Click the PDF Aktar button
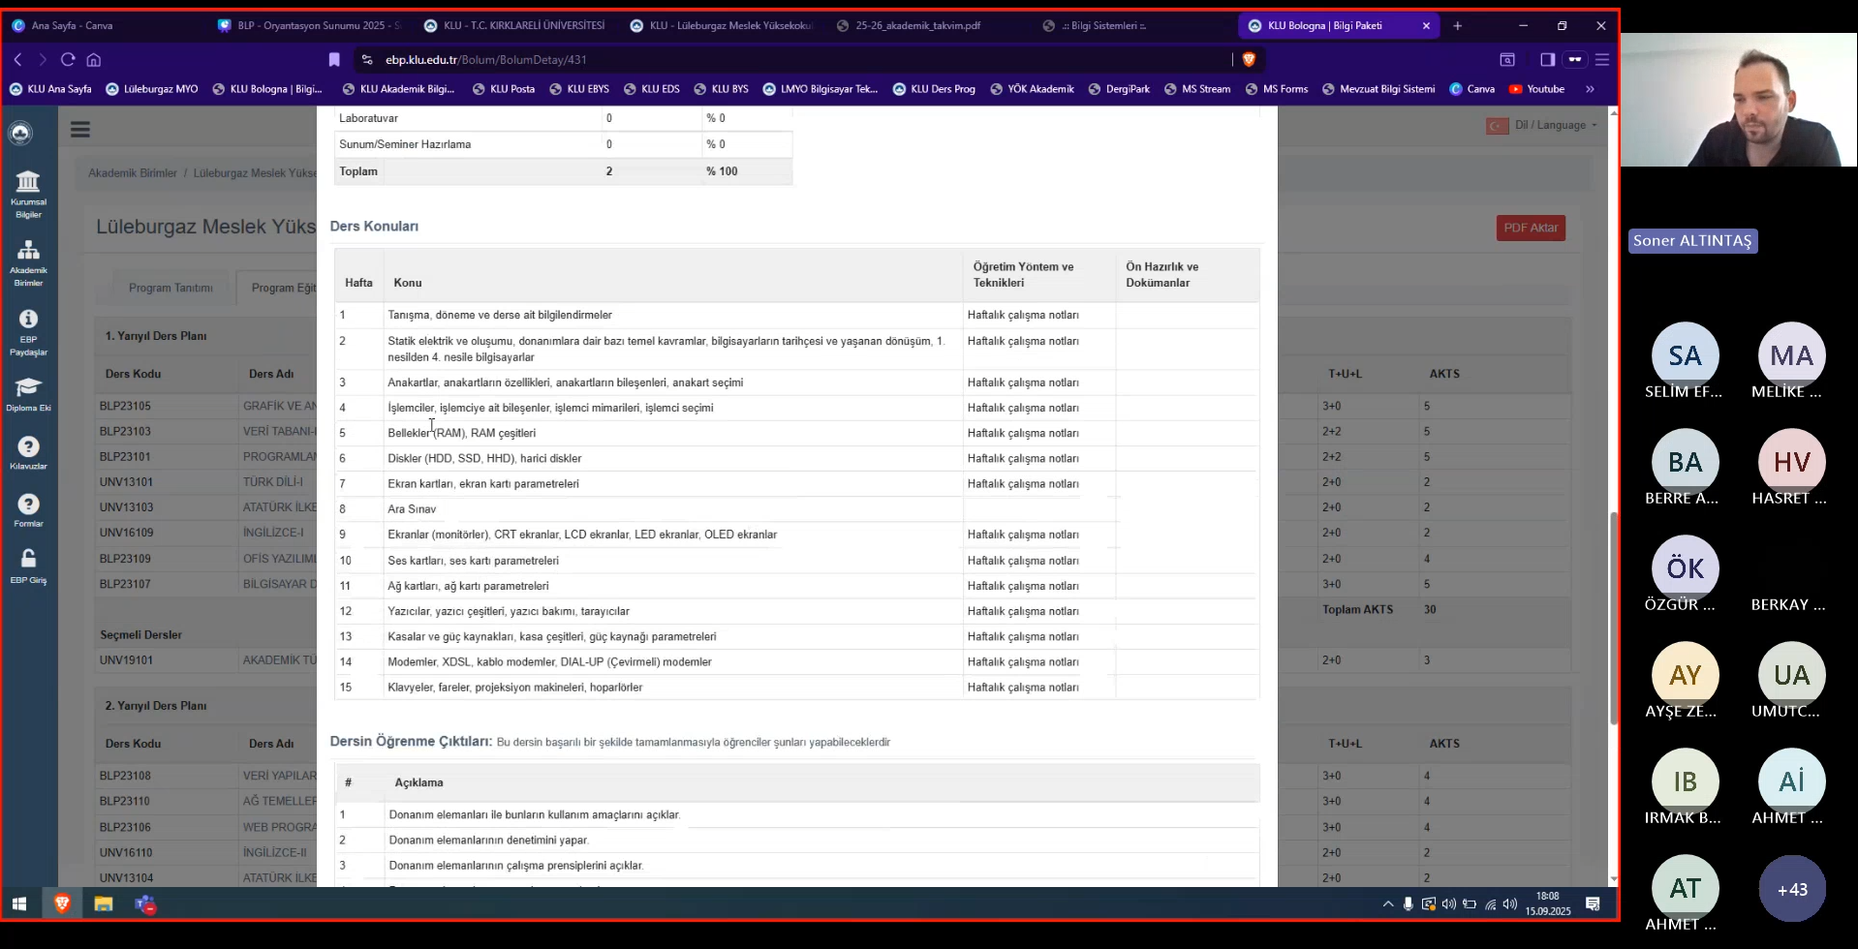This screenshot has height=949, width=1858. point(1530,229)
